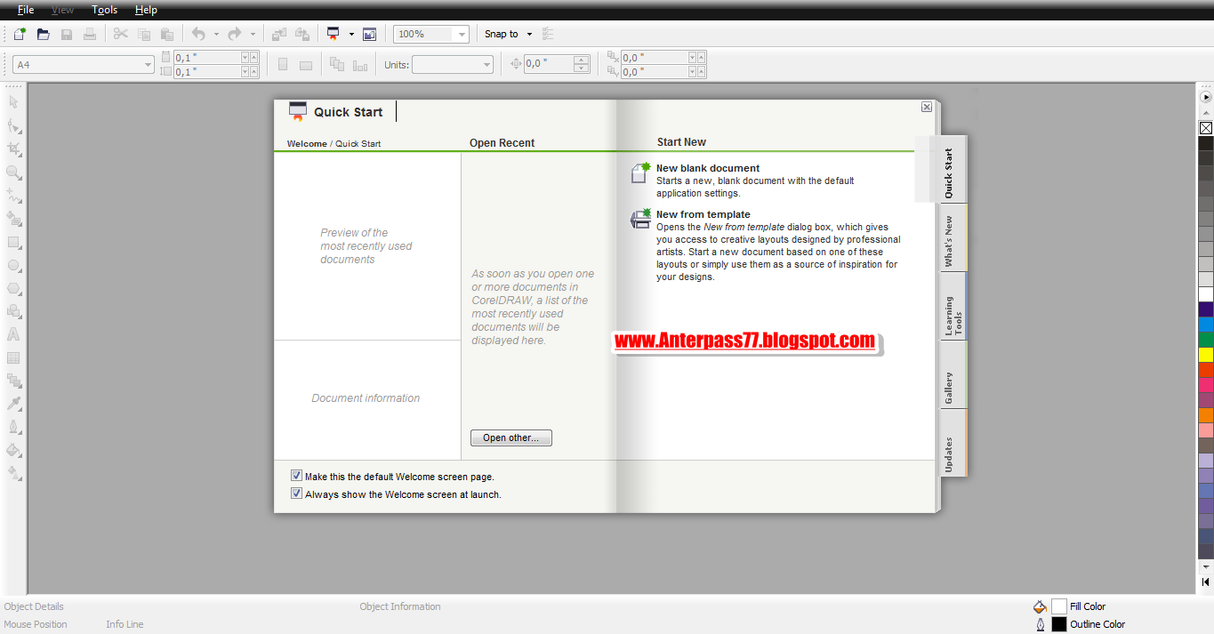Viewport: 1214px width, 634px height.
Task: Click the Open folder toolbar icon
Action: [x=43, y=34]
